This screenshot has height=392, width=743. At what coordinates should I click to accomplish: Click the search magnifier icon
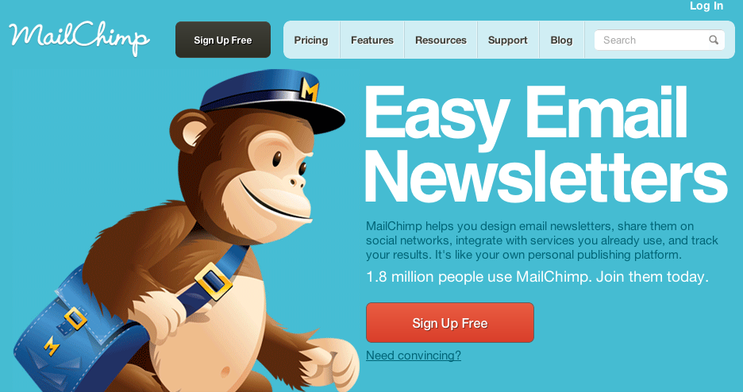click(x=713, y=40)
